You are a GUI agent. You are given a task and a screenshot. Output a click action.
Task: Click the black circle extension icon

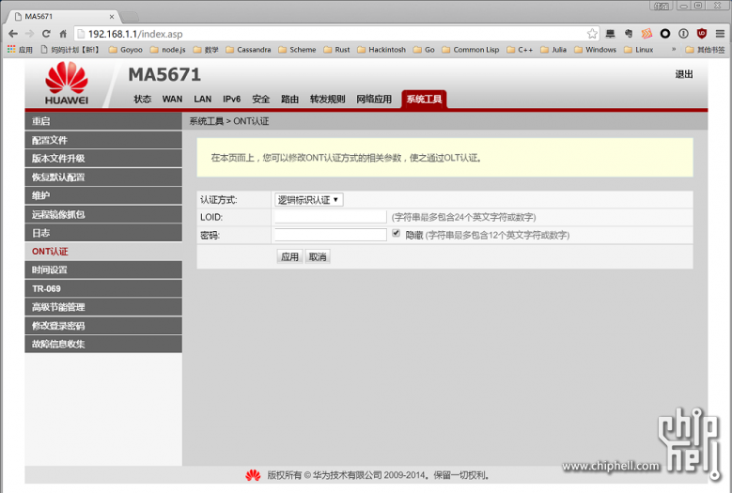point(665,34)
